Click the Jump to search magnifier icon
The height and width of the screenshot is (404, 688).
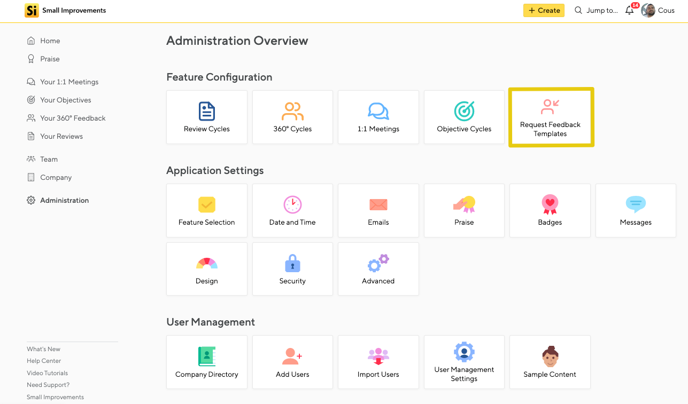(578, 10)
